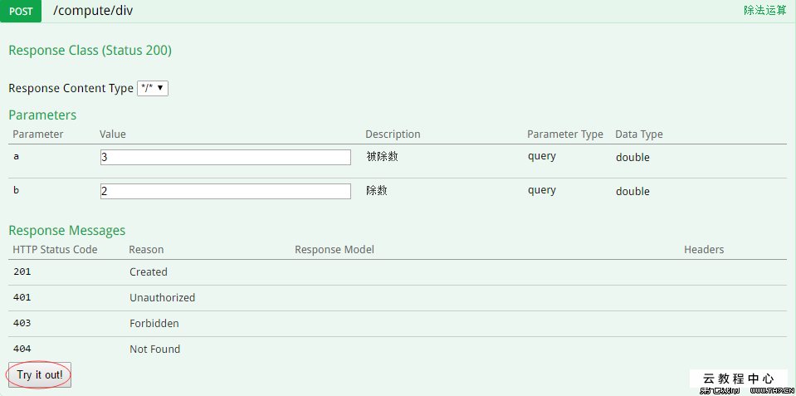This screenshot has height=396, width=796.
Task: Click the Data Type column header
Action: click(638, 134)
